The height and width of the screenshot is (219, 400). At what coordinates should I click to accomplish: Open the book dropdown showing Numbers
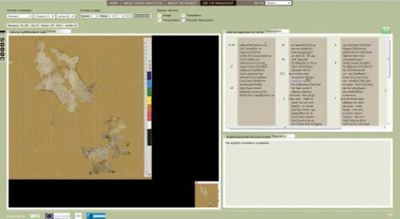point(19,16)
